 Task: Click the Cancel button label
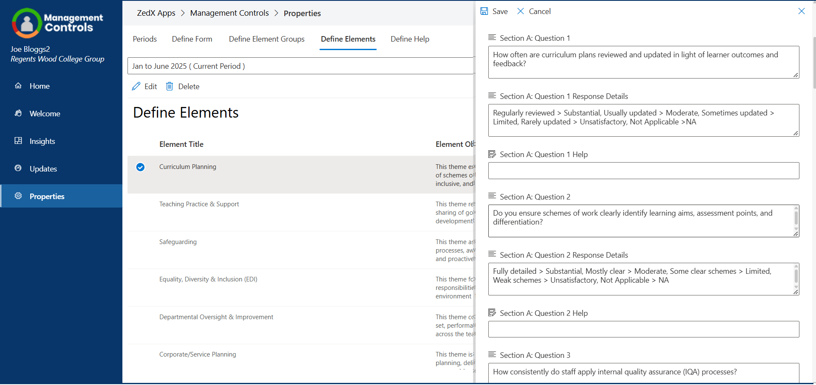(x=540, y=11)
